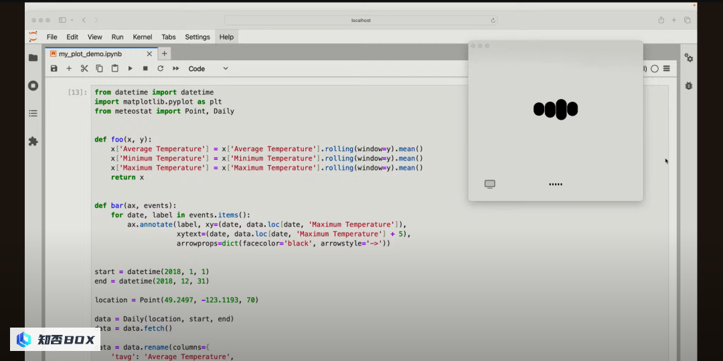Open the Tabs menu

point(169,37)
